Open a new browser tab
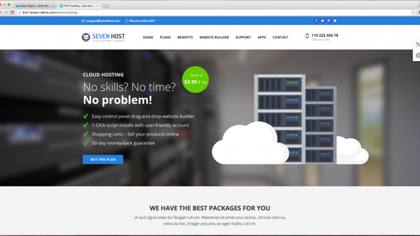 coord(106,6)
